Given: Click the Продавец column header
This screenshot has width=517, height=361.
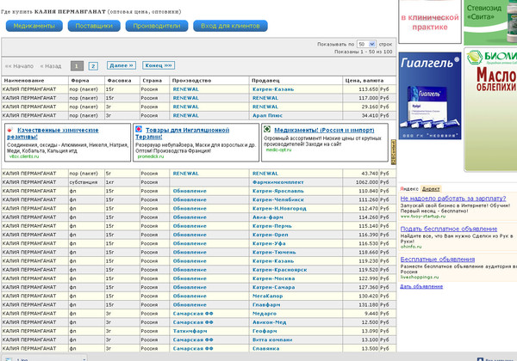Looking at the screenshot, I should click(265, 81).
